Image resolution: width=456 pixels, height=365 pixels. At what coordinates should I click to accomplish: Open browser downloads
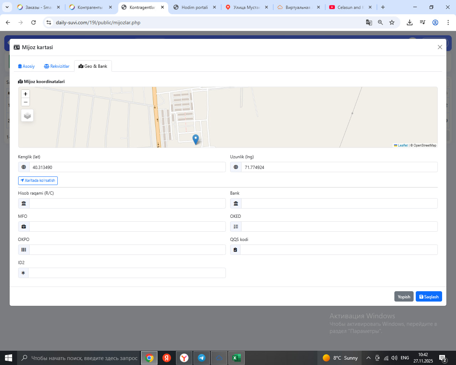point(410,22)
